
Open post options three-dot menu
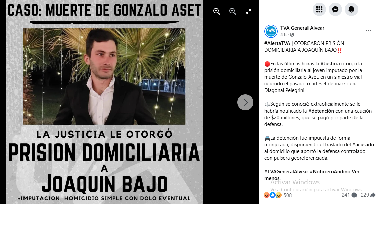(x=368, y=31)
